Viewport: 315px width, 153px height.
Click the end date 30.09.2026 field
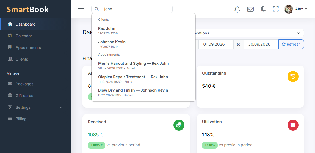(x=261, y=44)
